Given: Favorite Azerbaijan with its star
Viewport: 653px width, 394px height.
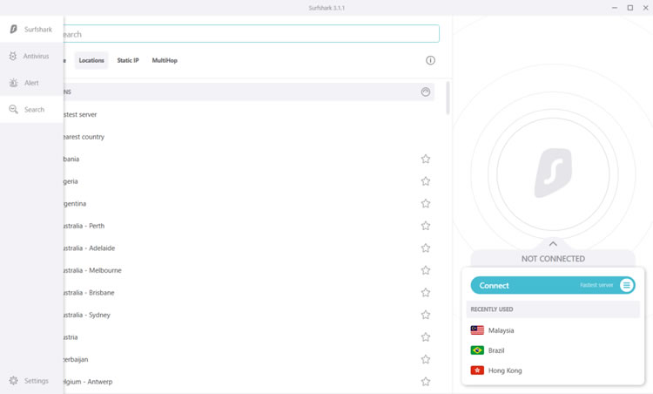Looking at the screenshot, I should [x=425, y=359].
